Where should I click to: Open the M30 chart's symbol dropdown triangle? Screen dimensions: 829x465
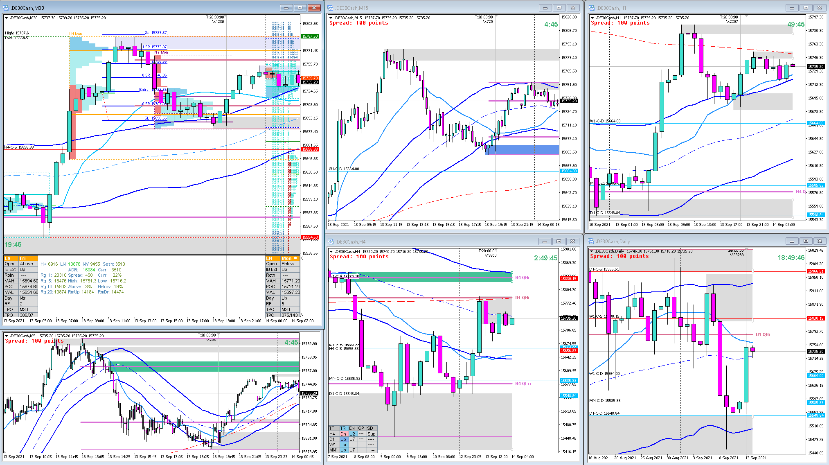point(6,18)
